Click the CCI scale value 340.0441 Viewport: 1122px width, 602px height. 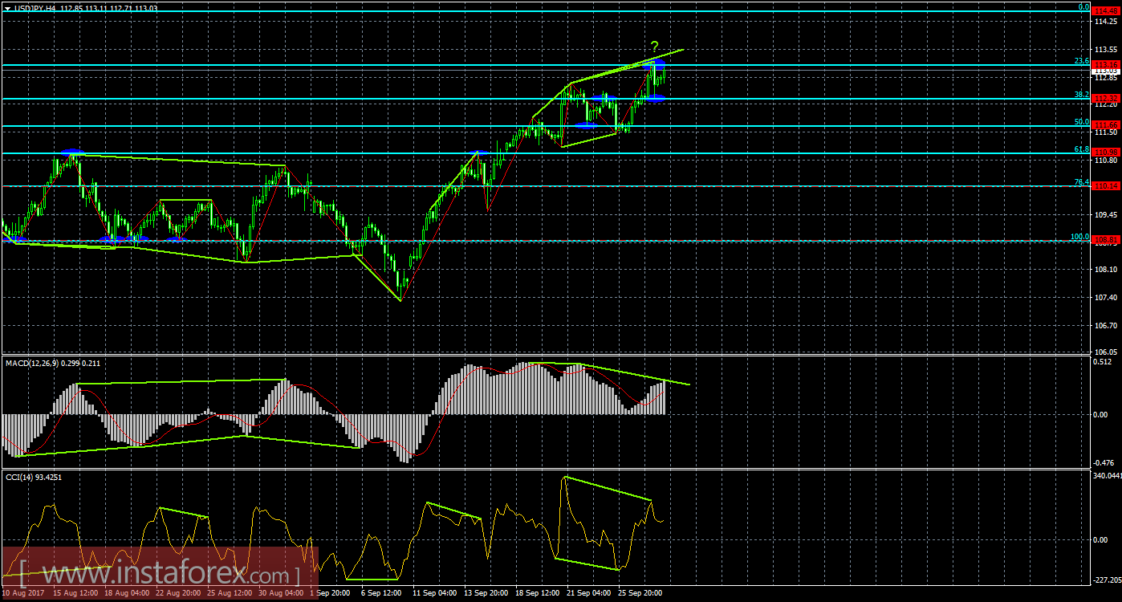[x=1108, y=476]
